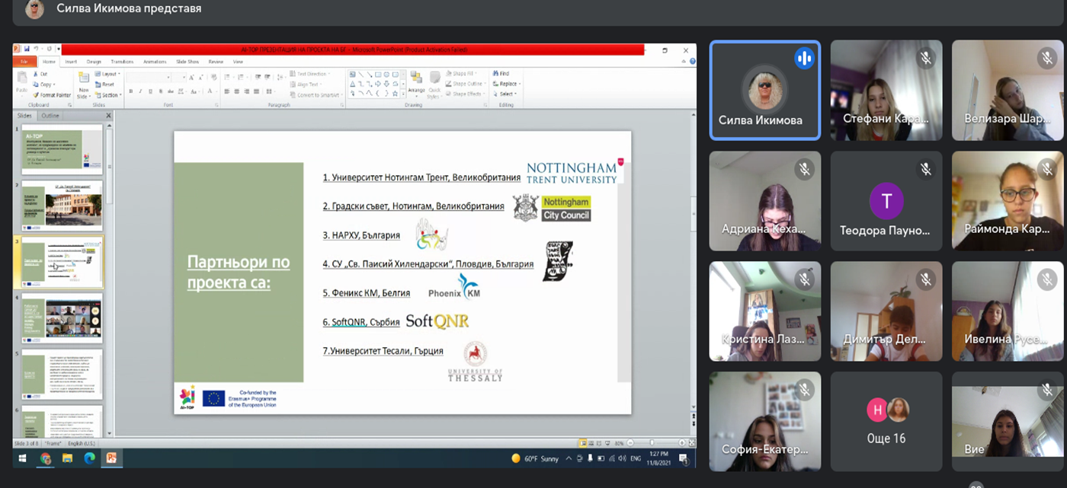
Task: Open the Select dropdown in Editing group
Action: (507, 94)
